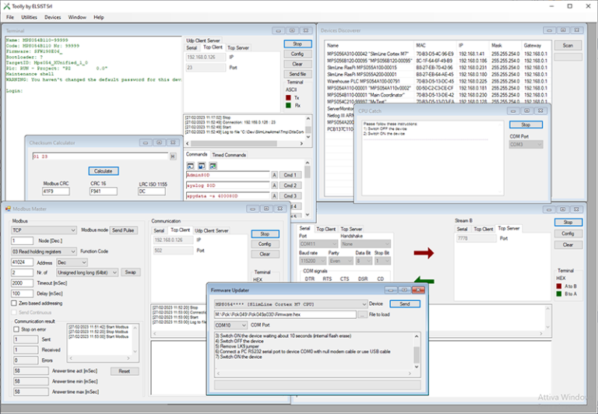The width and height of the screenshot is (598, 414).
Task: Click the Calculate button
Action: point(102,170)
